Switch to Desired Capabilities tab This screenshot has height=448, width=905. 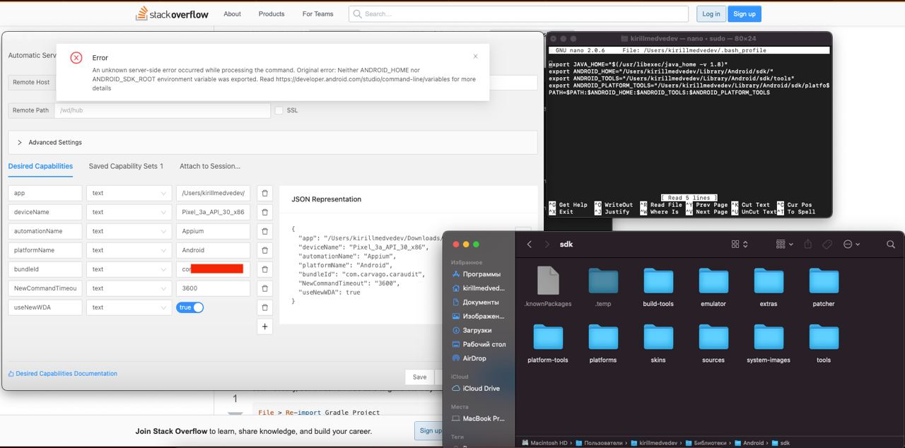[x=40, y=166]
